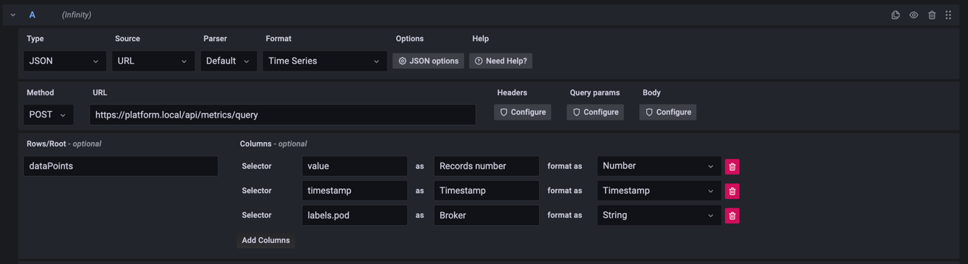Click gear icon in JSON options
The image size is (968, 264).
403,61
